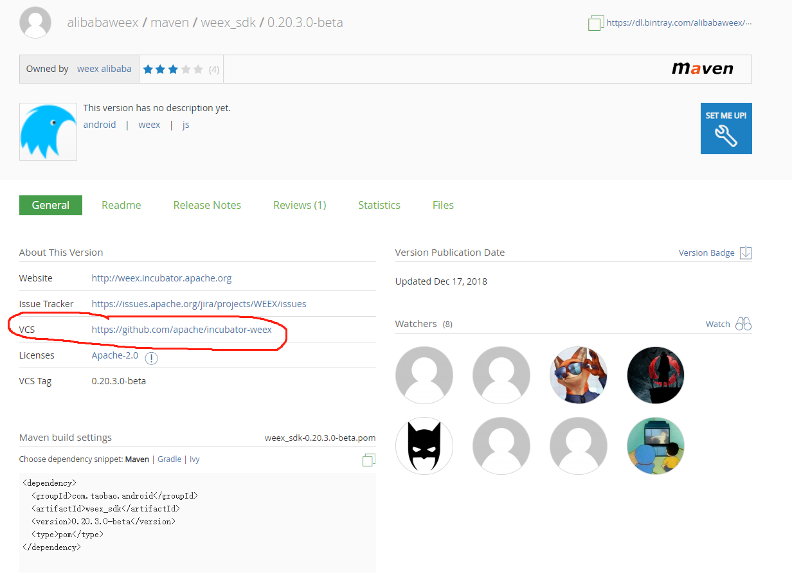Click the rating count (4)
This screenshot has height=577, width=792.
click(214, 69)
